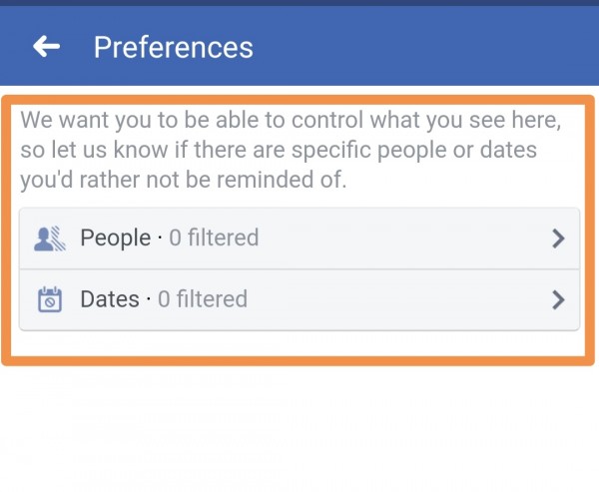The image size is (599, 492).
Task: Expand Dates filter with right chevron
Action: pos(558,299)
